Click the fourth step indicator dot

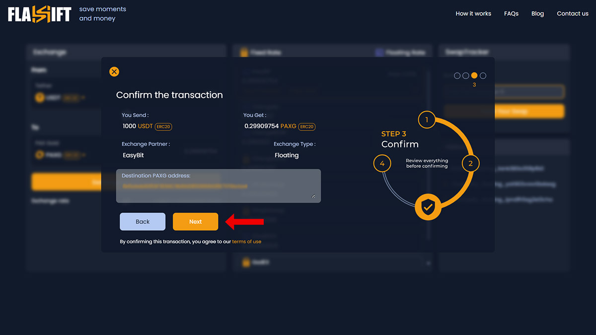point(483,75)
